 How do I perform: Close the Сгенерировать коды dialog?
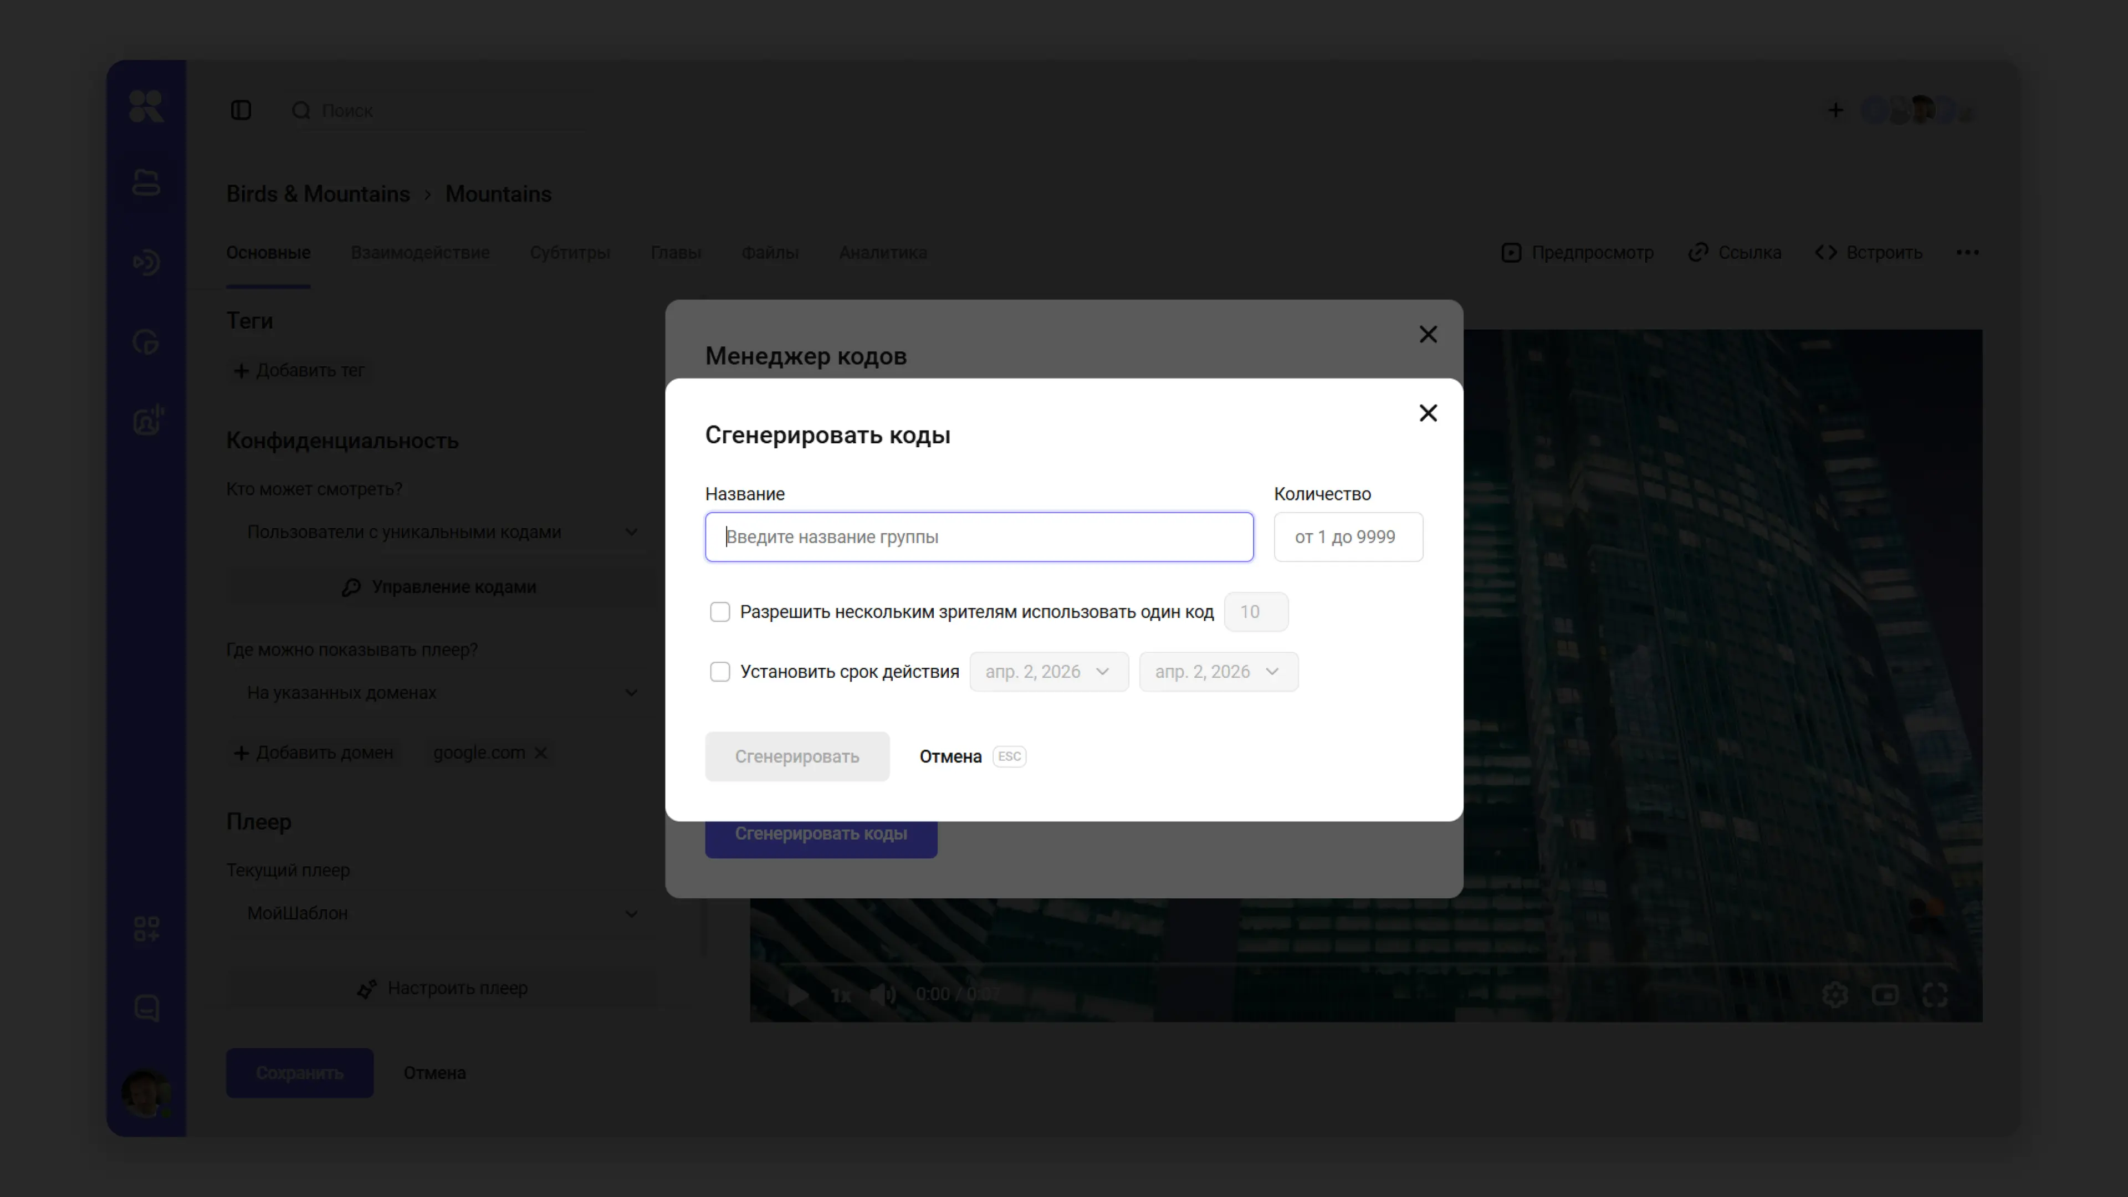tap(1428, 413)
